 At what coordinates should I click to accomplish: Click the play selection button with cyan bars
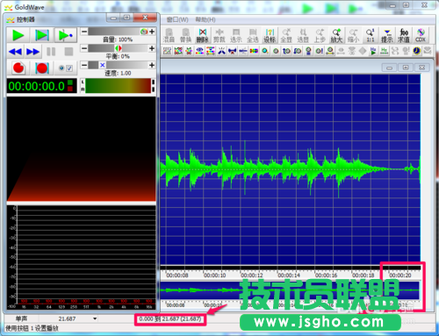42,35
